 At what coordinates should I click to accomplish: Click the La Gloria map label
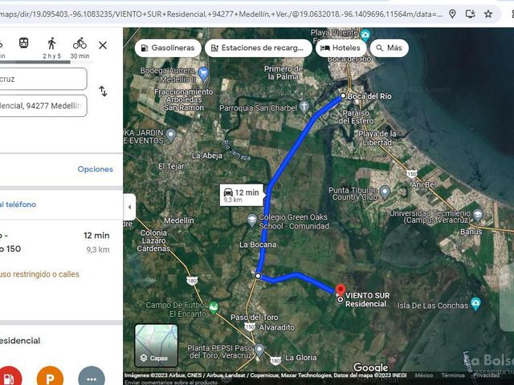301,358
